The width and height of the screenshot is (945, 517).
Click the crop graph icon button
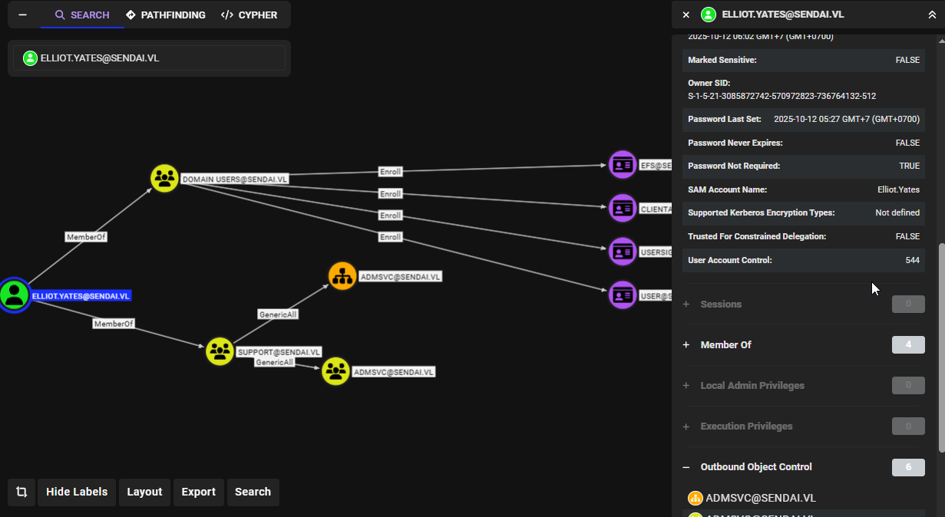pyautogui.click(x=21, y=492)
